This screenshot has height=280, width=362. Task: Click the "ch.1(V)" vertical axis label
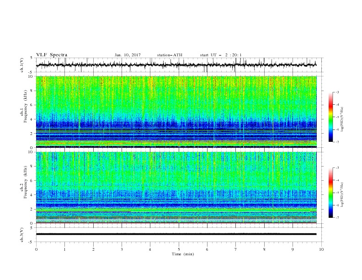(22, 65)
